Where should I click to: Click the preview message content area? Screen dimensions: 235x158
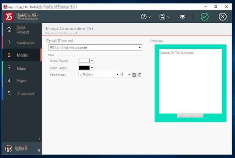point(190,81)
